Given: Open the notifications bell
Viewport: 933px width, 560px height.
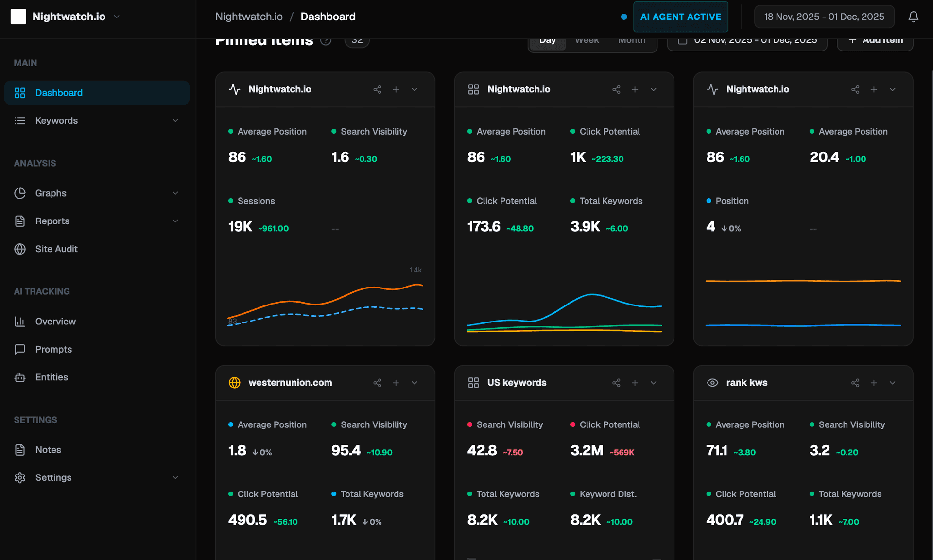Looking at the screenshot, I should point(913,17).
